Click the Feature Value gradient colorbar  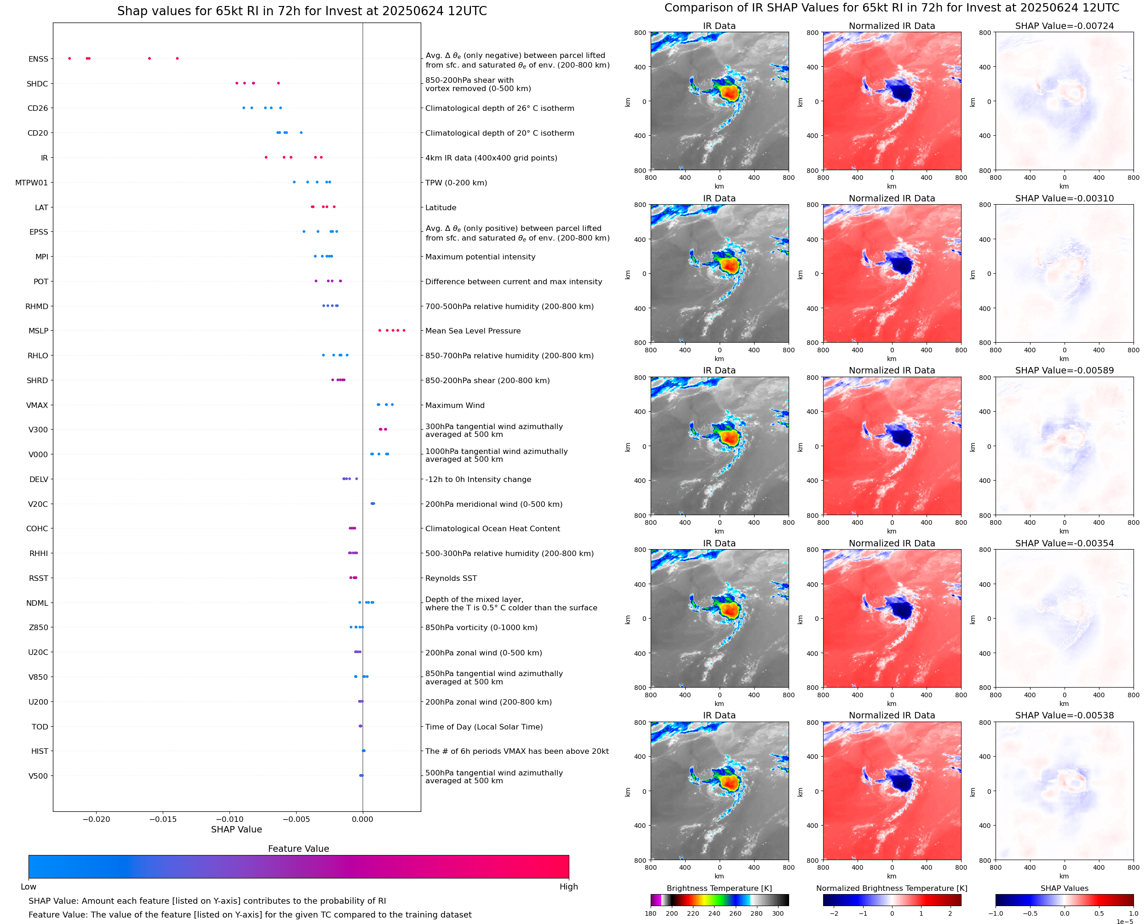click(x=298, y=867)
